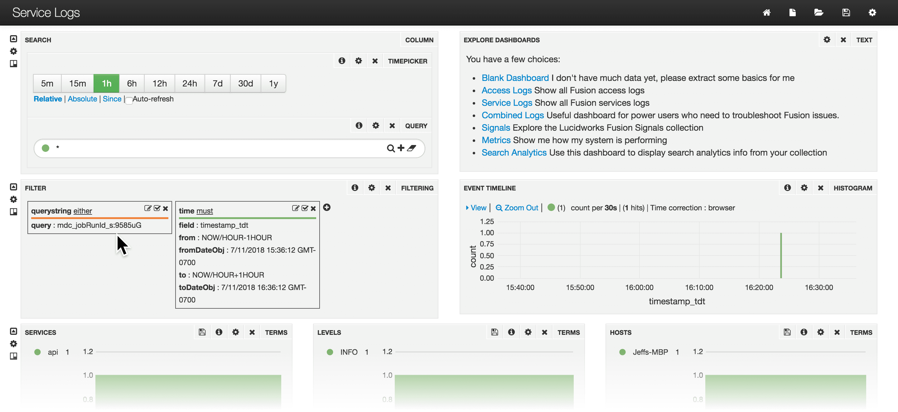Viewport: 898px width, 412px height.
Task: Open the load dashboard folder icon
Action: click(x=818, y=12)
